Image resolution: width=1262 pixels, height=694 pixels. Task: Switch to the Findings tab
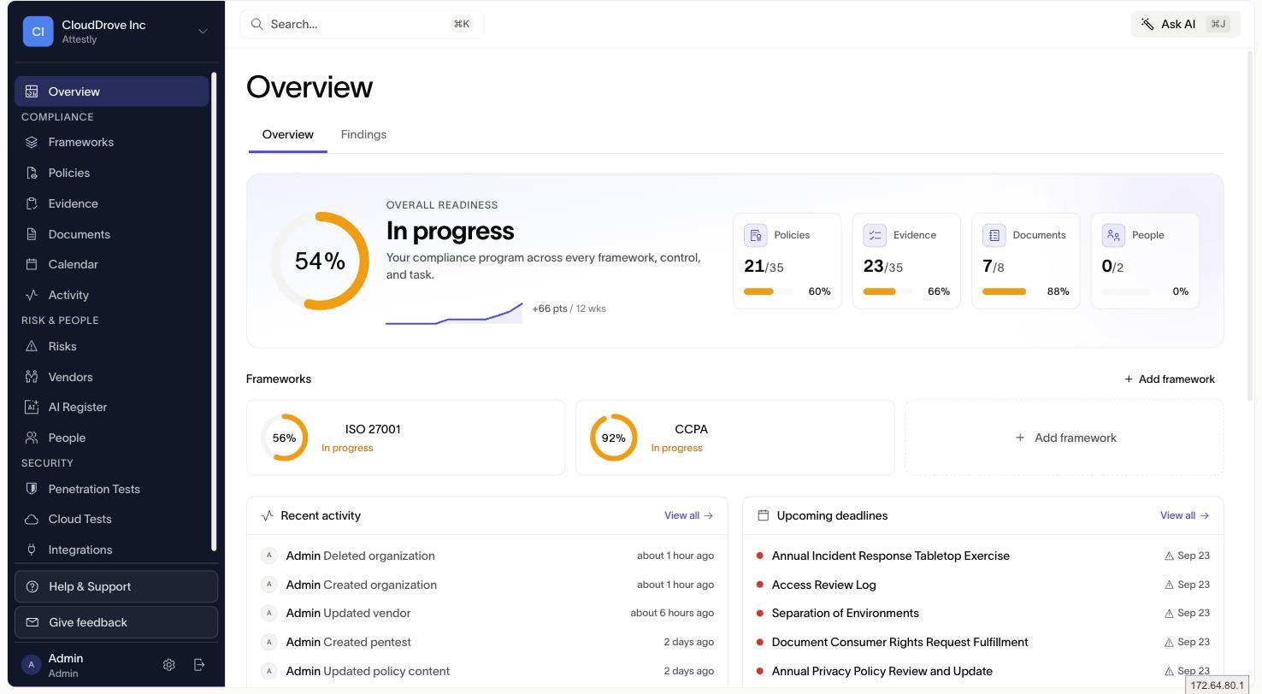pos(363,135)
